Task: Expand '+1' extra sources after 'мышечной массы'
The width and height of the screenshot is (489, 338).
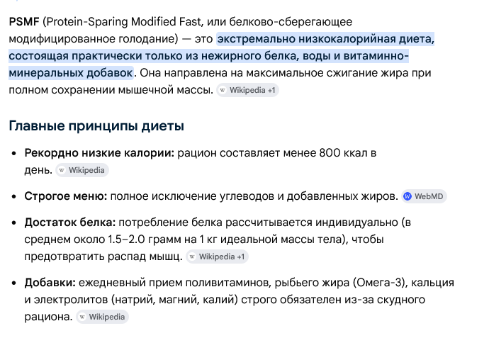Action: 271,90
